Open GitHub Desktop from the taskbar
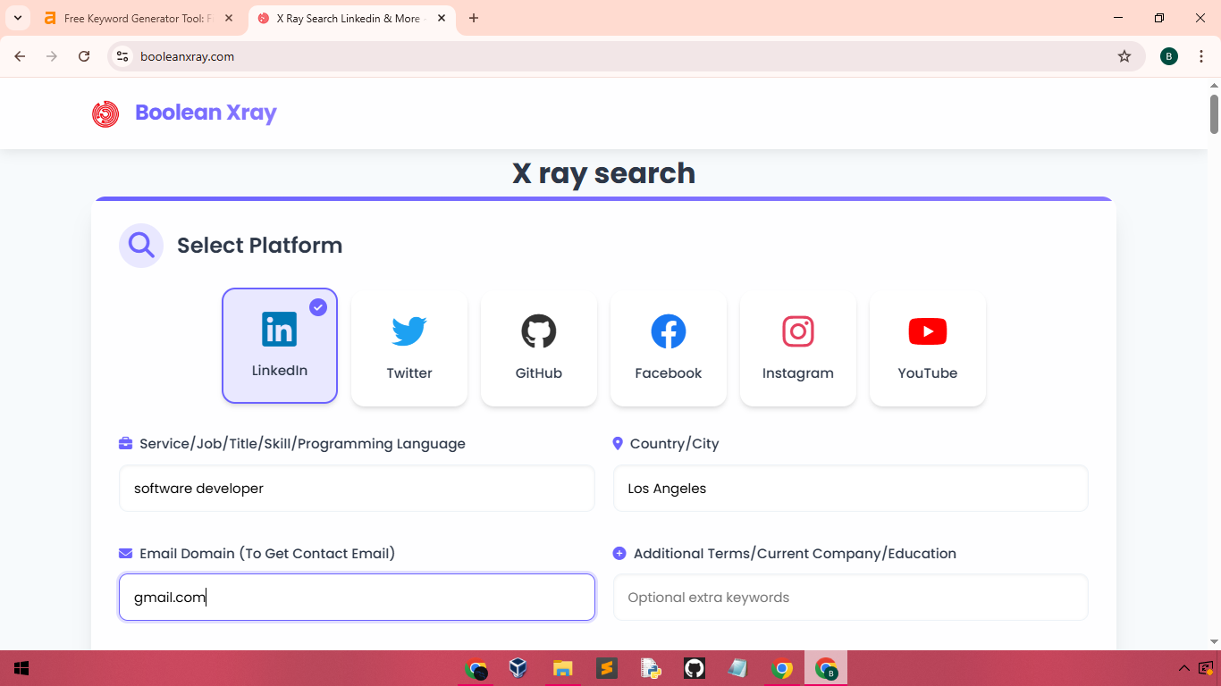1221x686 pixels. pos(694,667)
